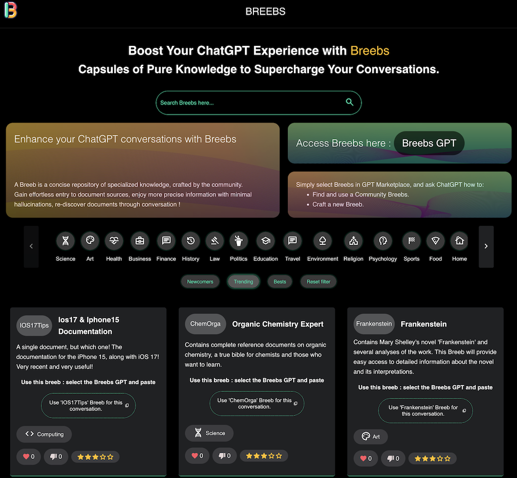Click the 'Use Frankenstein Breeb' button
Image resolution: width=517 pixels, height=478 pixels.
[425, 410]
